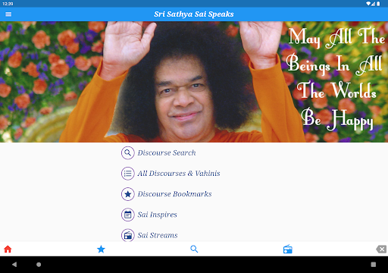Screen dimensions: 388x273
Task: Open the hamburger navigation menu
Action: click(x=8, y=14)
